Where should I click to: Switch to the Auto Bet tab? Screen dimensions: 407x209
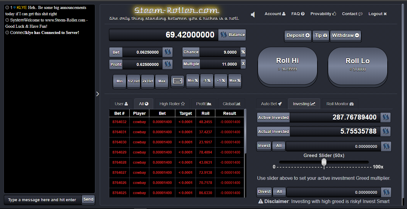point(271,104)
